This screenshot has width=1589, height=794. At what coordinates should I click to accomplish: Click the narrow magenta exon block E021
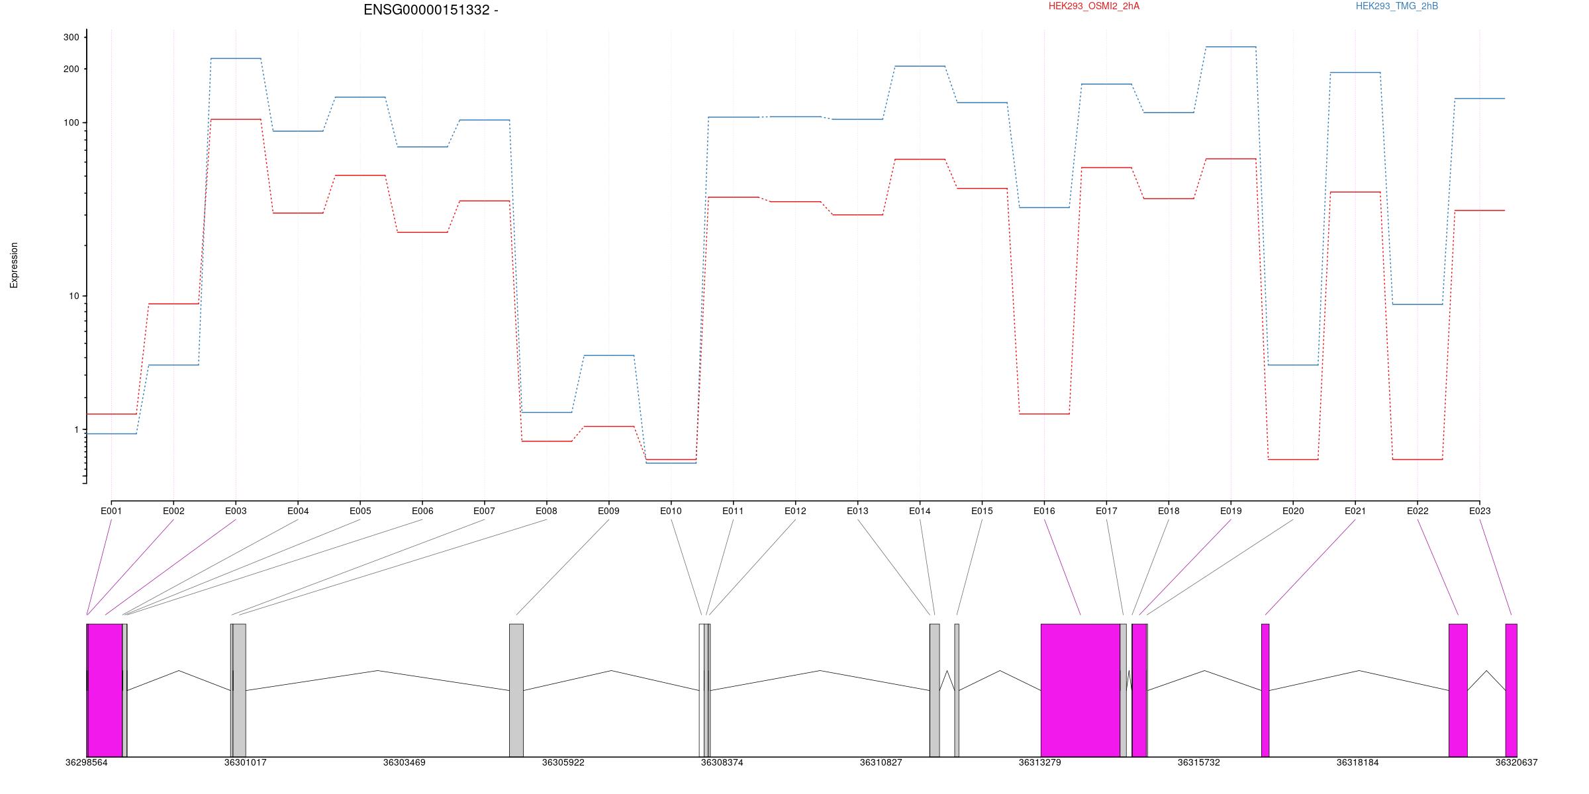[1265, 690]
